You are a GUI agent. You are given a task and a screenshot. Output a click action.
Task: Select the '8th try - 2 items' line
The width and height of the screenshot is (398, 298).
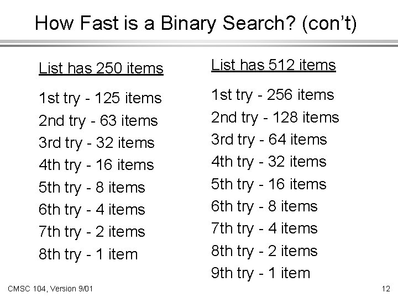click(265, 251)
